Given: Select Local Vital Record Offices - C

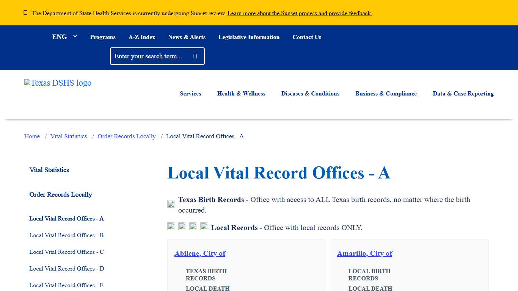Looking at the screenshot, I should [66, 252].
